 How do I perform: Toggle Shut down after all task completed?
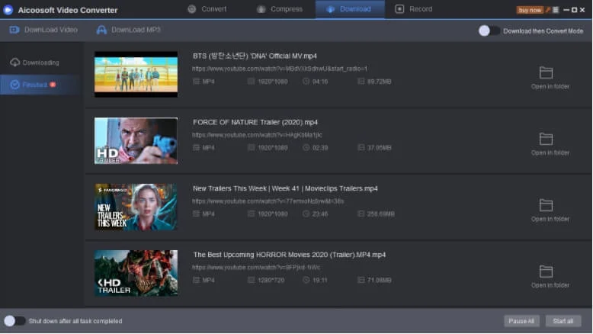(x=14, y=321)
